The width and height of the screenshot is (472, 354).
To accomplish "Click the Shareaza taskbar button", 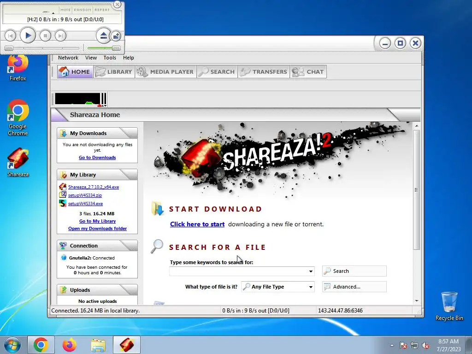I will (x=127, y=345).
